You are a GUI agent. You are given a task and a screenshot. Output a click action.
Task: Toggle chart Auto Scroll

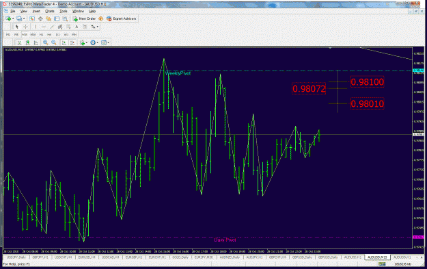click(x=64, y=42)
